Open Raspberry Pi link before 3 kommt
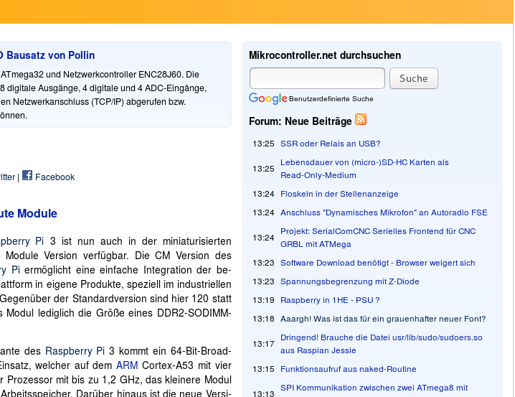The image size is (515, 397). click(75, 351)
